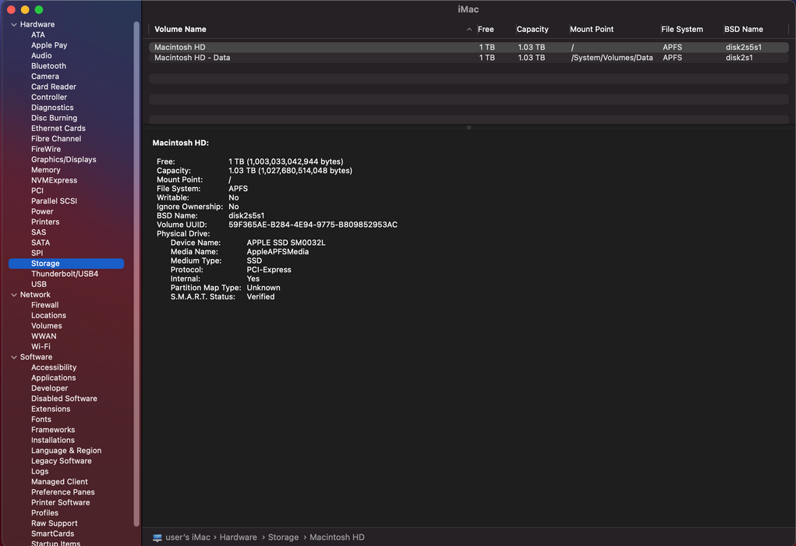Open the Memory hardware section
This screenshot has width=796, height=546.
tap(46, 169)
